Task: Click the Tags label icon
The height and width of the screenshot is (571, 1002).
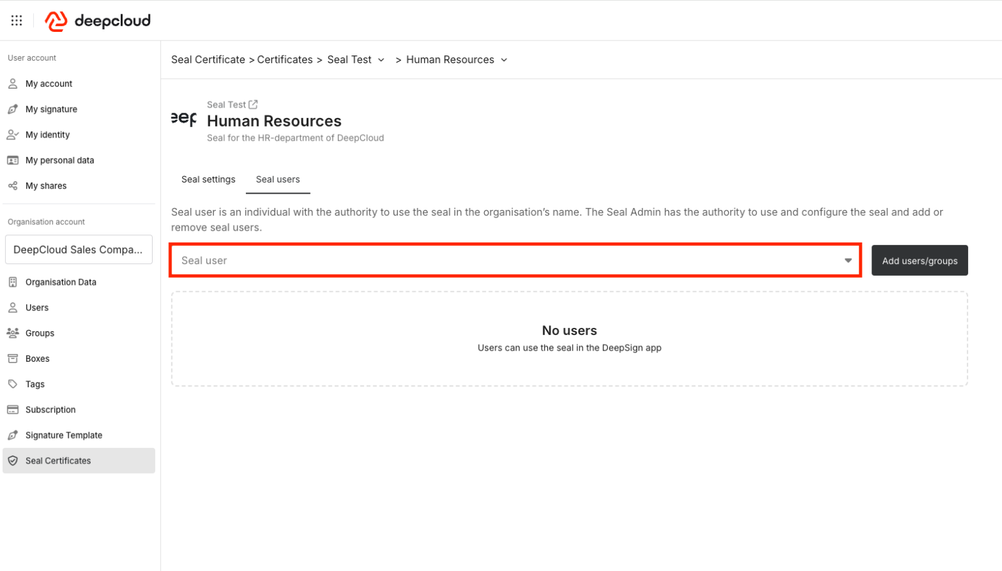Action: click(12, 384)
